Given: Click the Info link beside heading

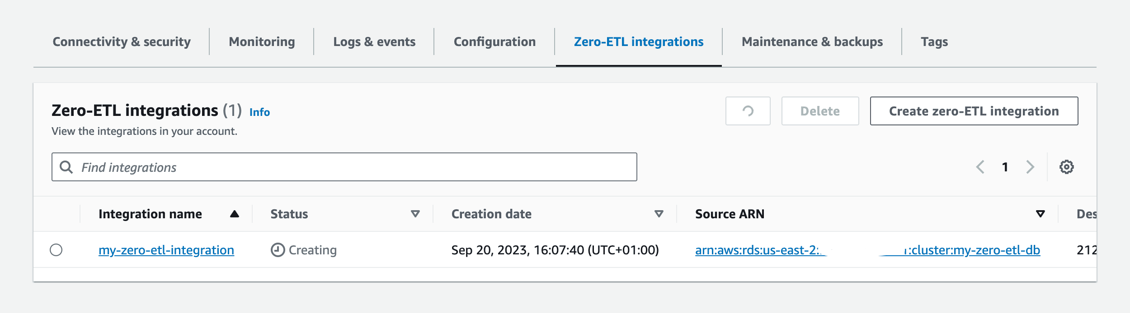Looking at the screenshot, I should (259, 112).
